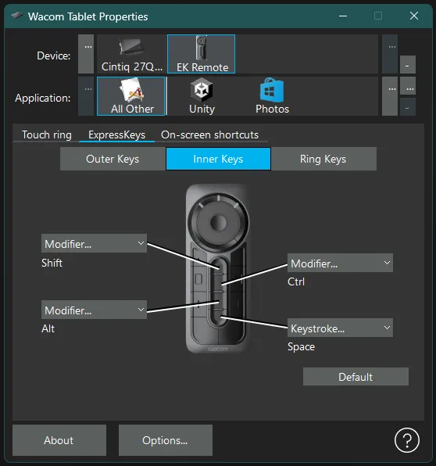The width and height of the screenshot is (436, 466).
Task: Open the On-screen shortcuts tab
Action: (209, 134)
